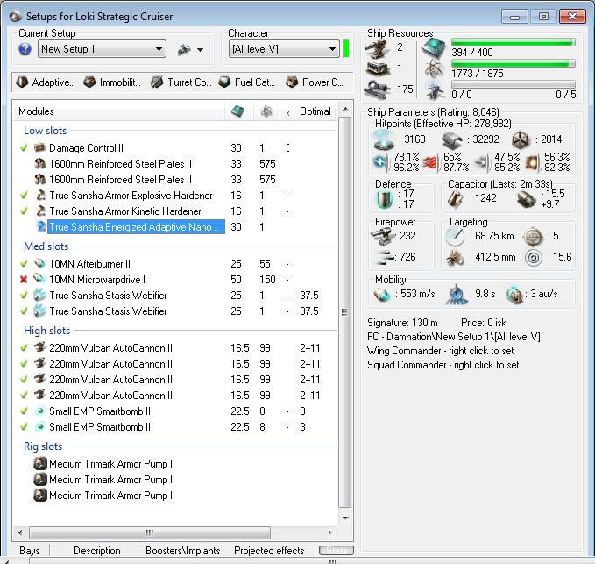Toggle True Sansha Armor Kinetic Hardener checkmark

24,211
